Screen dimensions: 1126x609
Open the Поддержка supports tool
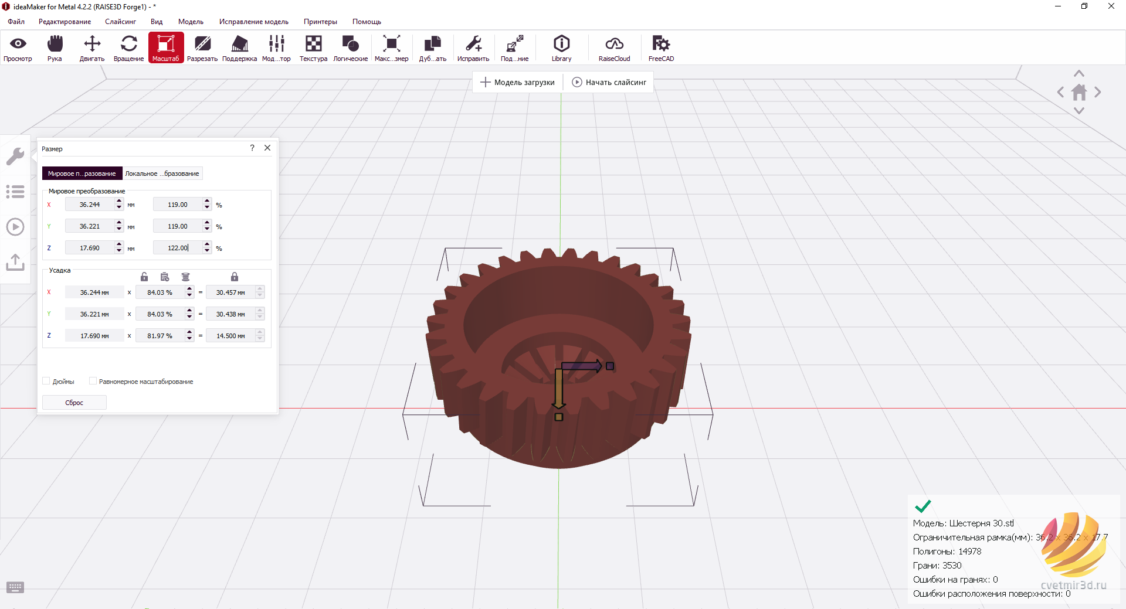[x=240, y=47]
